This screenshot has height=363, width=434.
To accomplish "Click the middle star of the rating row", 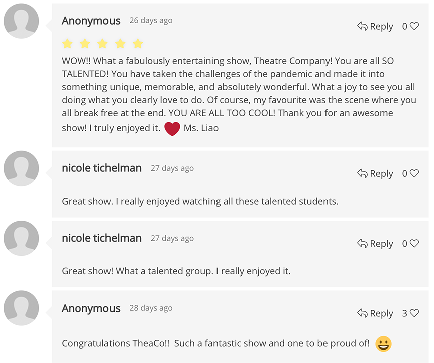I will click(102, 44).
